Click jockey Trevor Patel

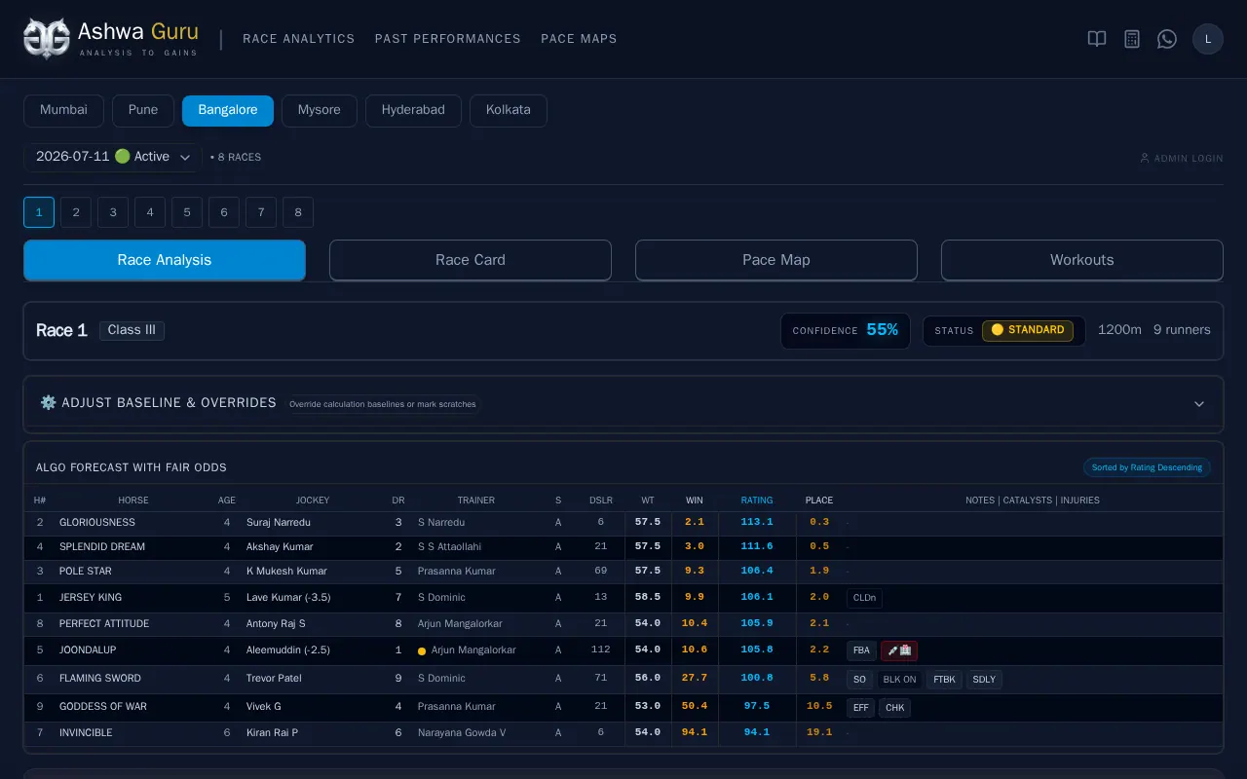point(276,679)
